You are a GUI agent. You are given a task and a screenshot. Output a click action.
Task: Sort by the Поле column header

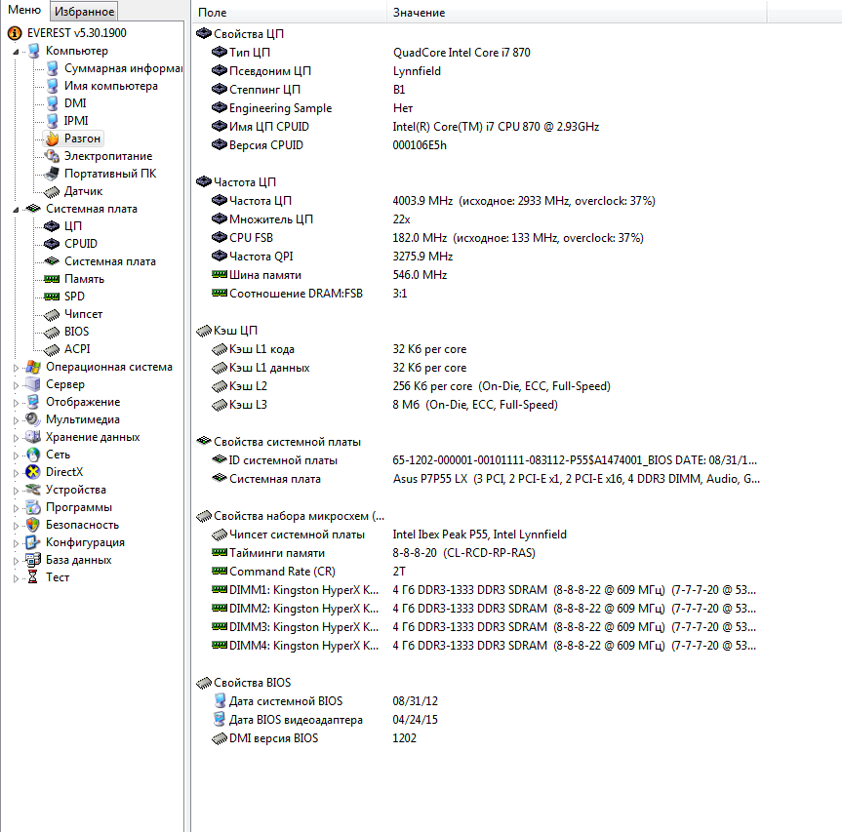tap(290, 13)
